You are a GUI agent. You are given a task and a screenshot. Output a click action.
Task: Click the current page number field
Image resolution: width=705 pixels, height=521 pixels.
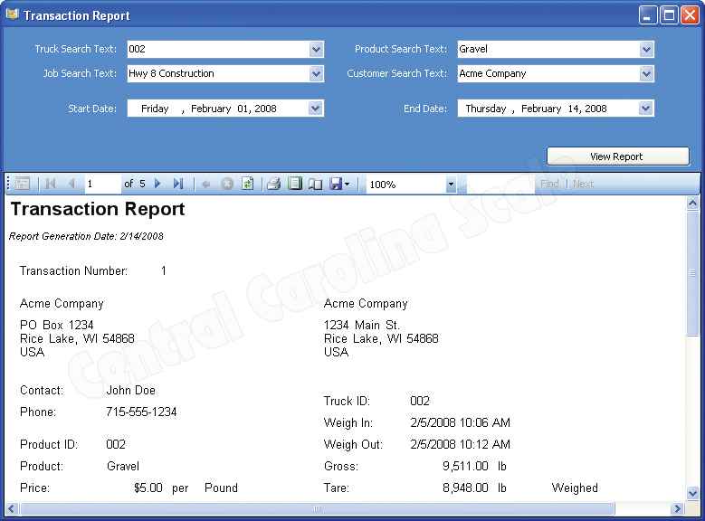[x=103, y=184]
